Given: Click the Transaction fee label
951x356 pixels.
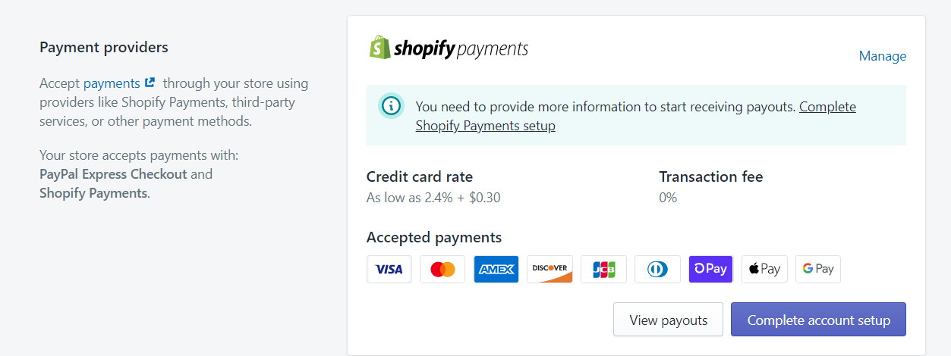Looking at the screenshot, I should 711,177.
